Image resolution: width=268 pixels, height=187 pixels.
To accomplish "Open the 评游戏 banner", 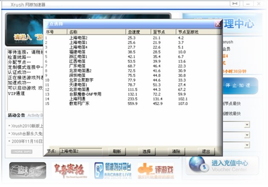I will point(155,170).
